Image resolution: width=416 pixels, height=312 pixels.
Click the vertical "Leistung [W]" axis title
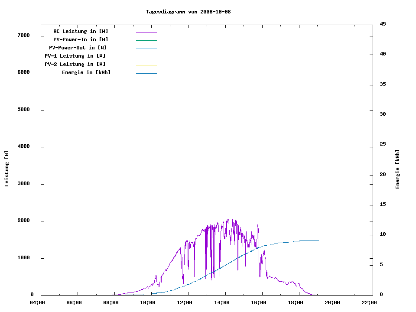point(6,169)
